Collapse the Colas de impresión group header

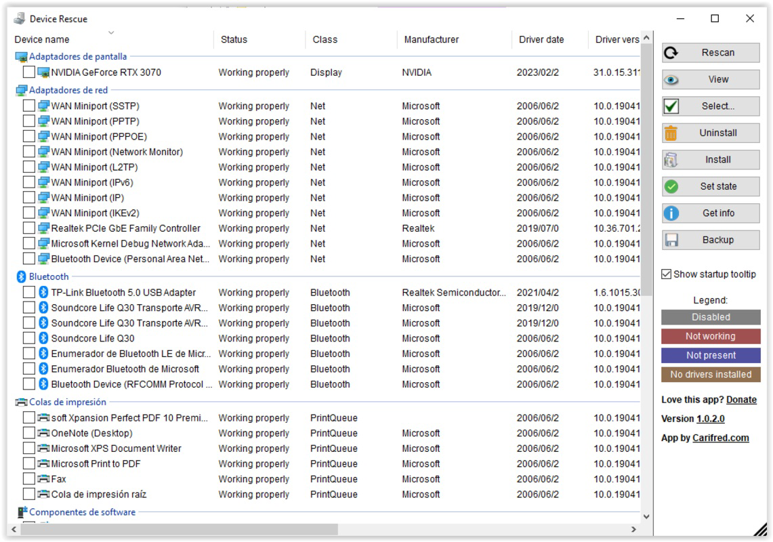pos(68,402)
